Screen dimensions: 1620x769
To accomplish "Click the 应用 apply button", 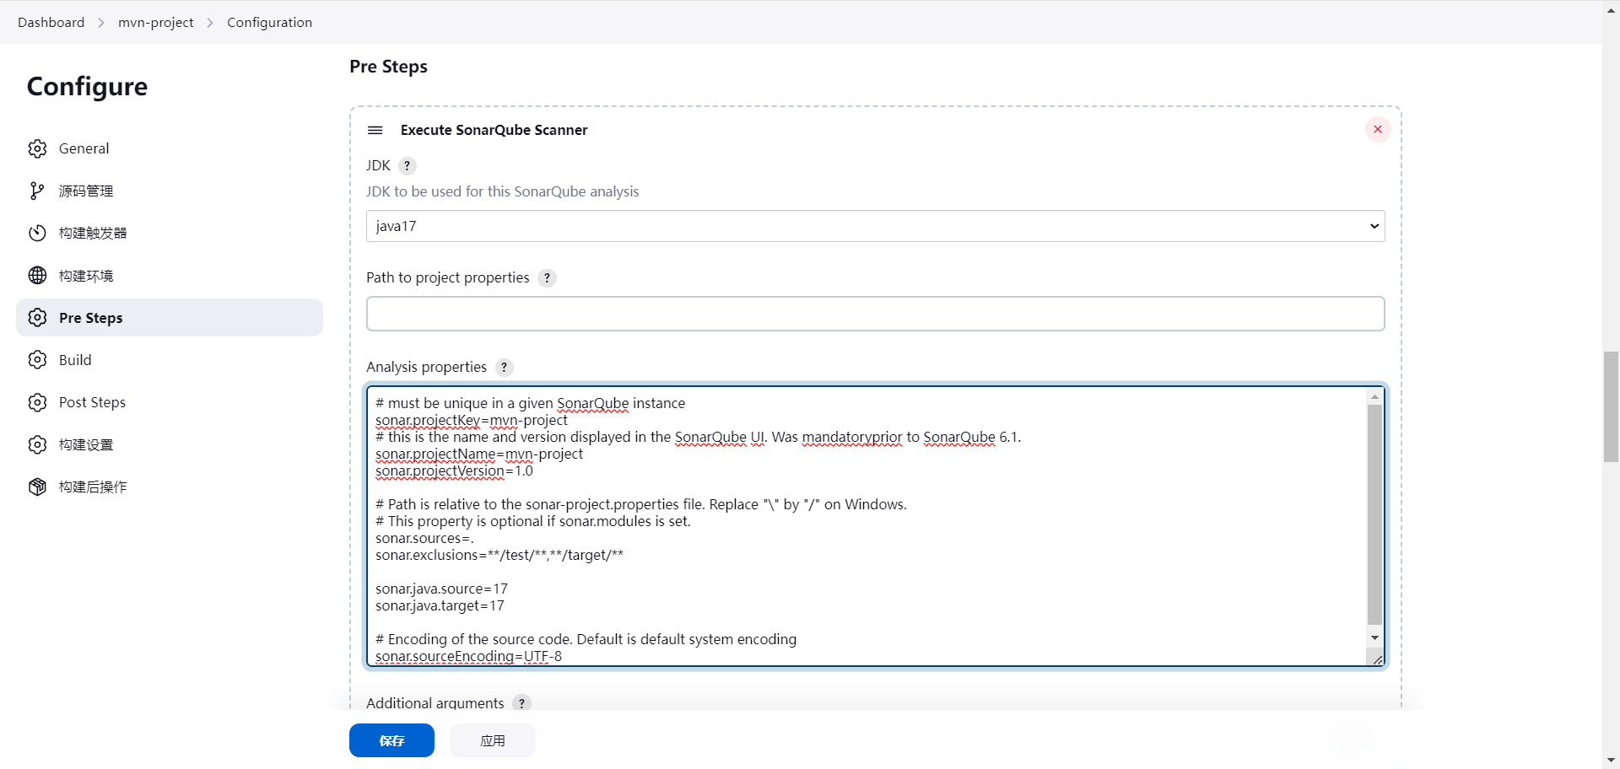I will pos(493,740).
